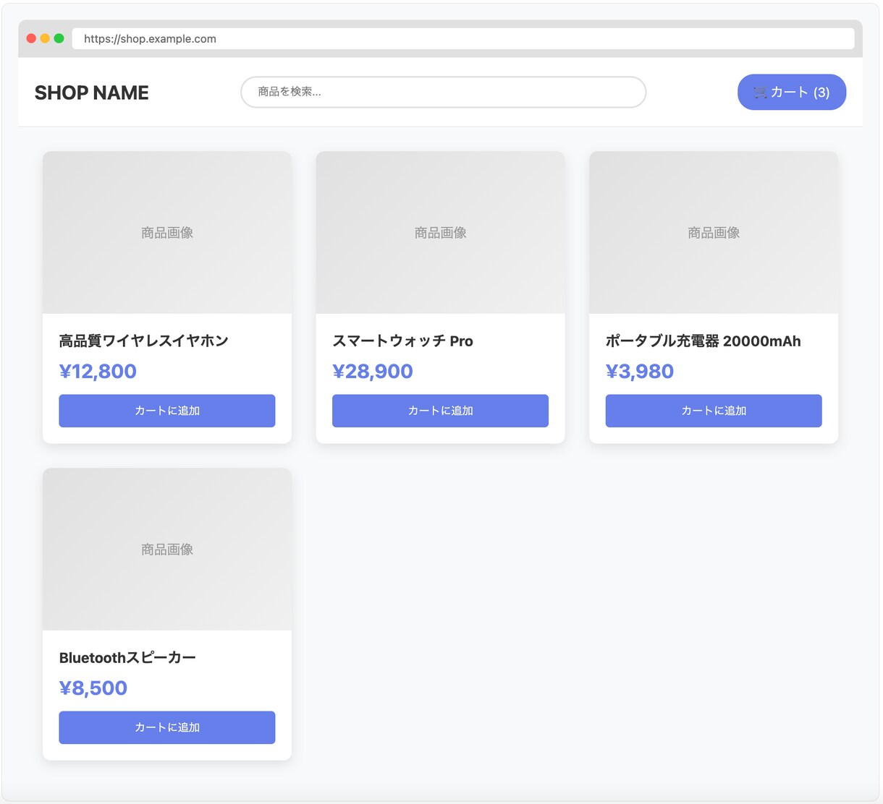Viewport: 883px width, 804px height.
Task: Add スマートウォッチ Pro to cart
Action: click(x=440, y=411)
